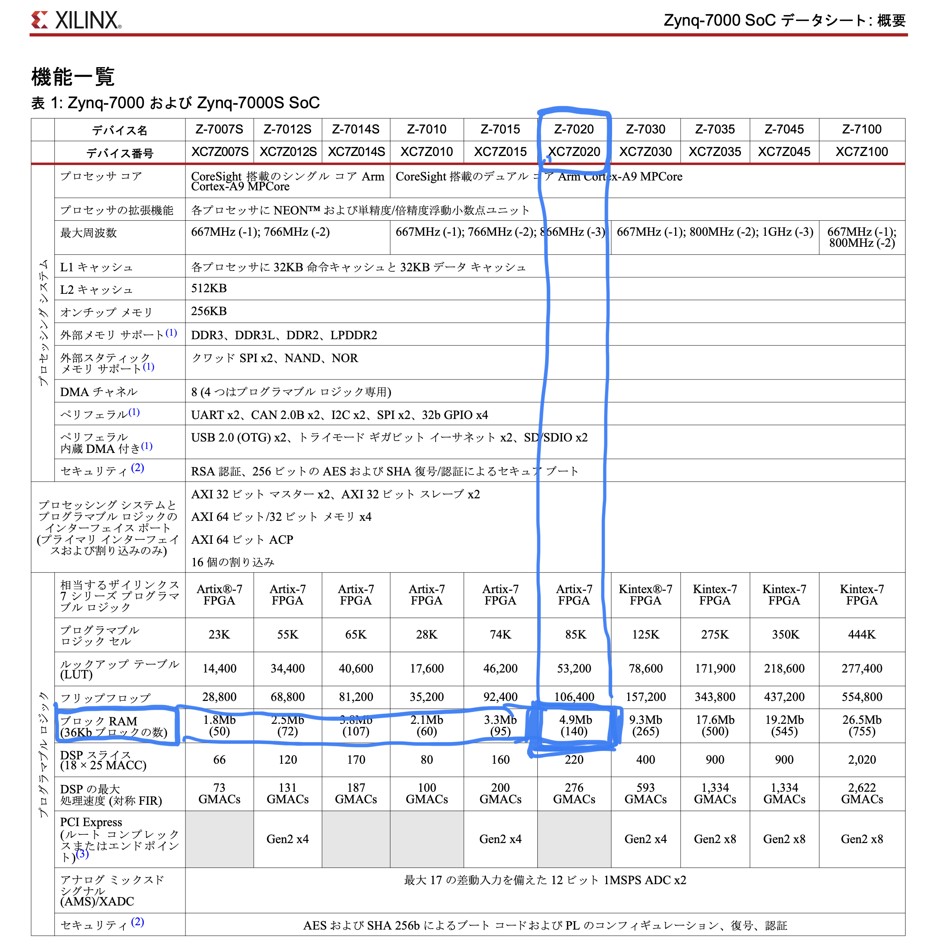Click the クワッド SPI x2、NAND、NOR text
This screenshot has height=943, width=928.
(274, 358)
